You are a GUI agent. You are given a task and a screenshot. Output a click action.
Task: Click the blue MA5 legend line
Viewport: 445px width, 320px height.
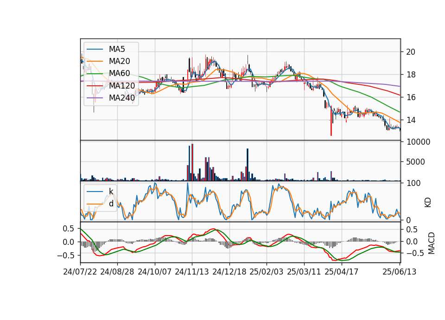[95, 49]
